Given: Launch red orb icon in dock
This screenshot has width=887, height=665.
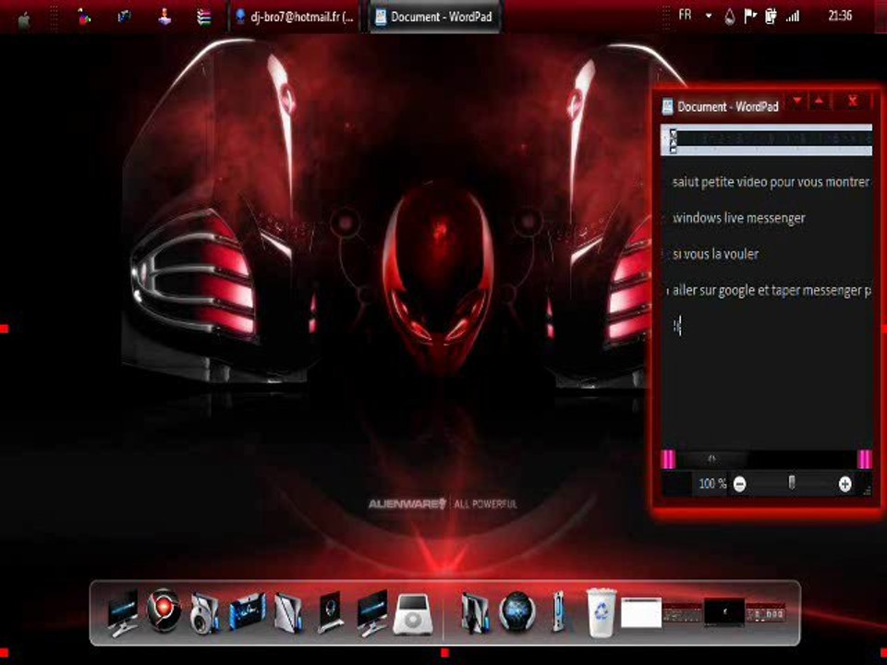Looking at the screenshot, I should coord(164,610).
